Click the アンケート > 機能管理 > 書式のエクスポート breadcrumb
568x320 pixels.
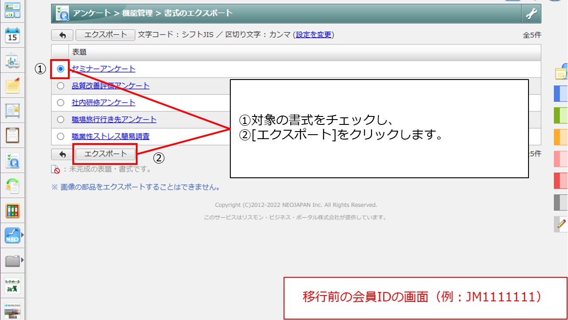click(x=153, y=13)
